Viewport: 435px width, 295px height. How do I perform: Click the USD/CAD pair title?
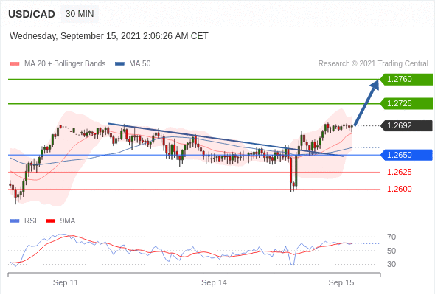coord(32,14)
